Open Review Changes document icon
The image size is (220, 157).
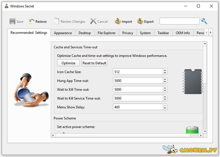coord(57,21)
